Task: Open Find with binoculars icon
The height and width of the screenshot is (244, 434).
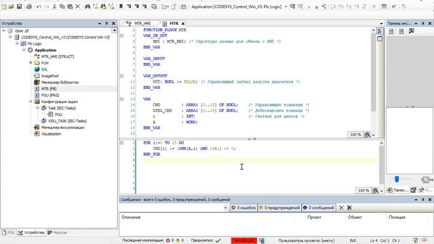Action: coord(87,6)
